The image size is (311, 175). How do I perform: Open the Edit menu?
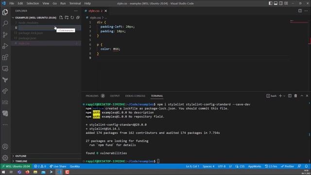pos(20,3)
